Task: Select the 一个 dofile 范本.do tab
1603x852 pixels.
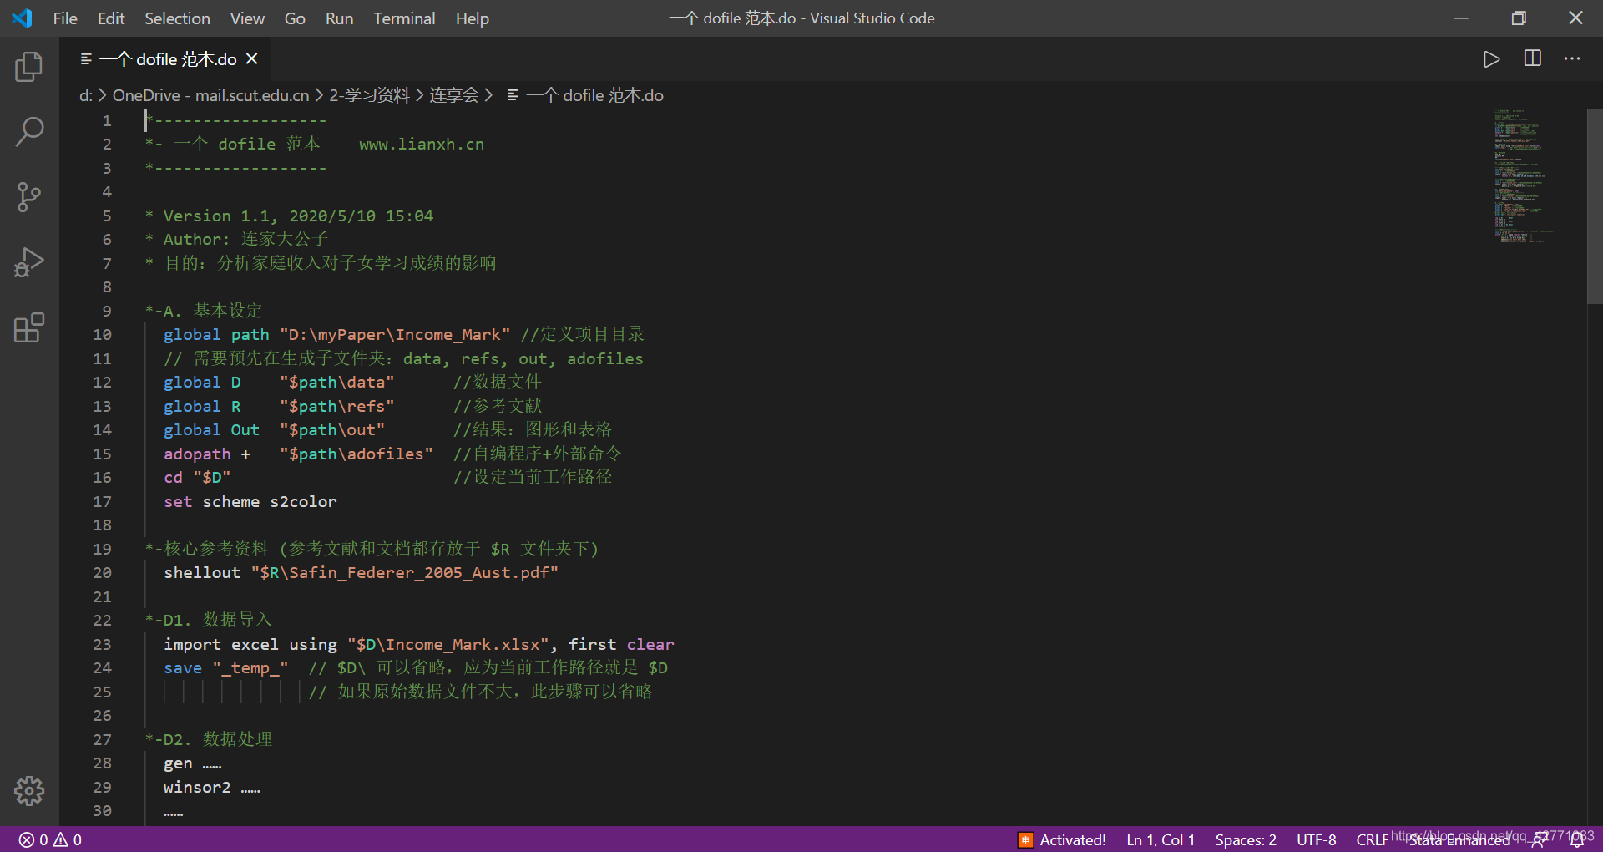Action: click(167, 58)
